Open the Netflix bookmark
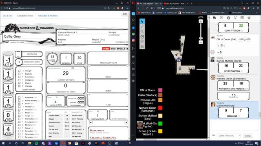 (x=203, y=13)
